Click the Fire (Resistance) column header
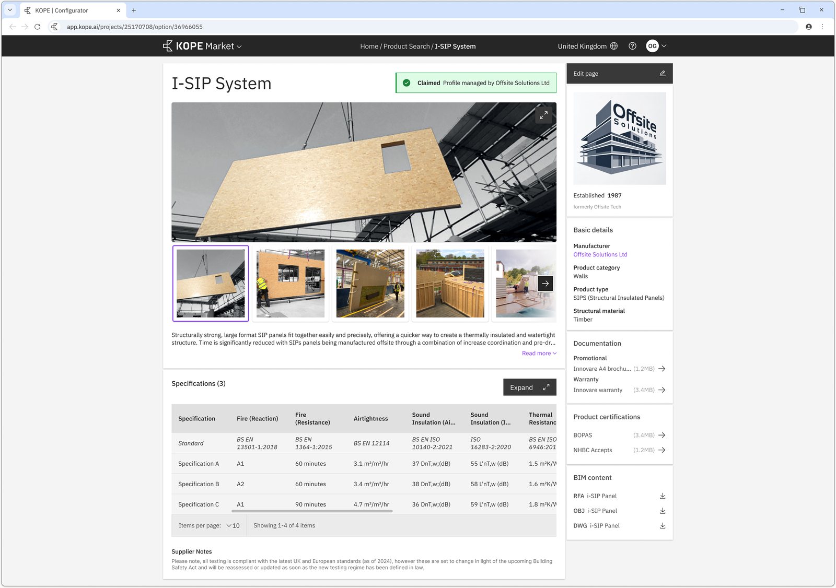 pos(312,419)
